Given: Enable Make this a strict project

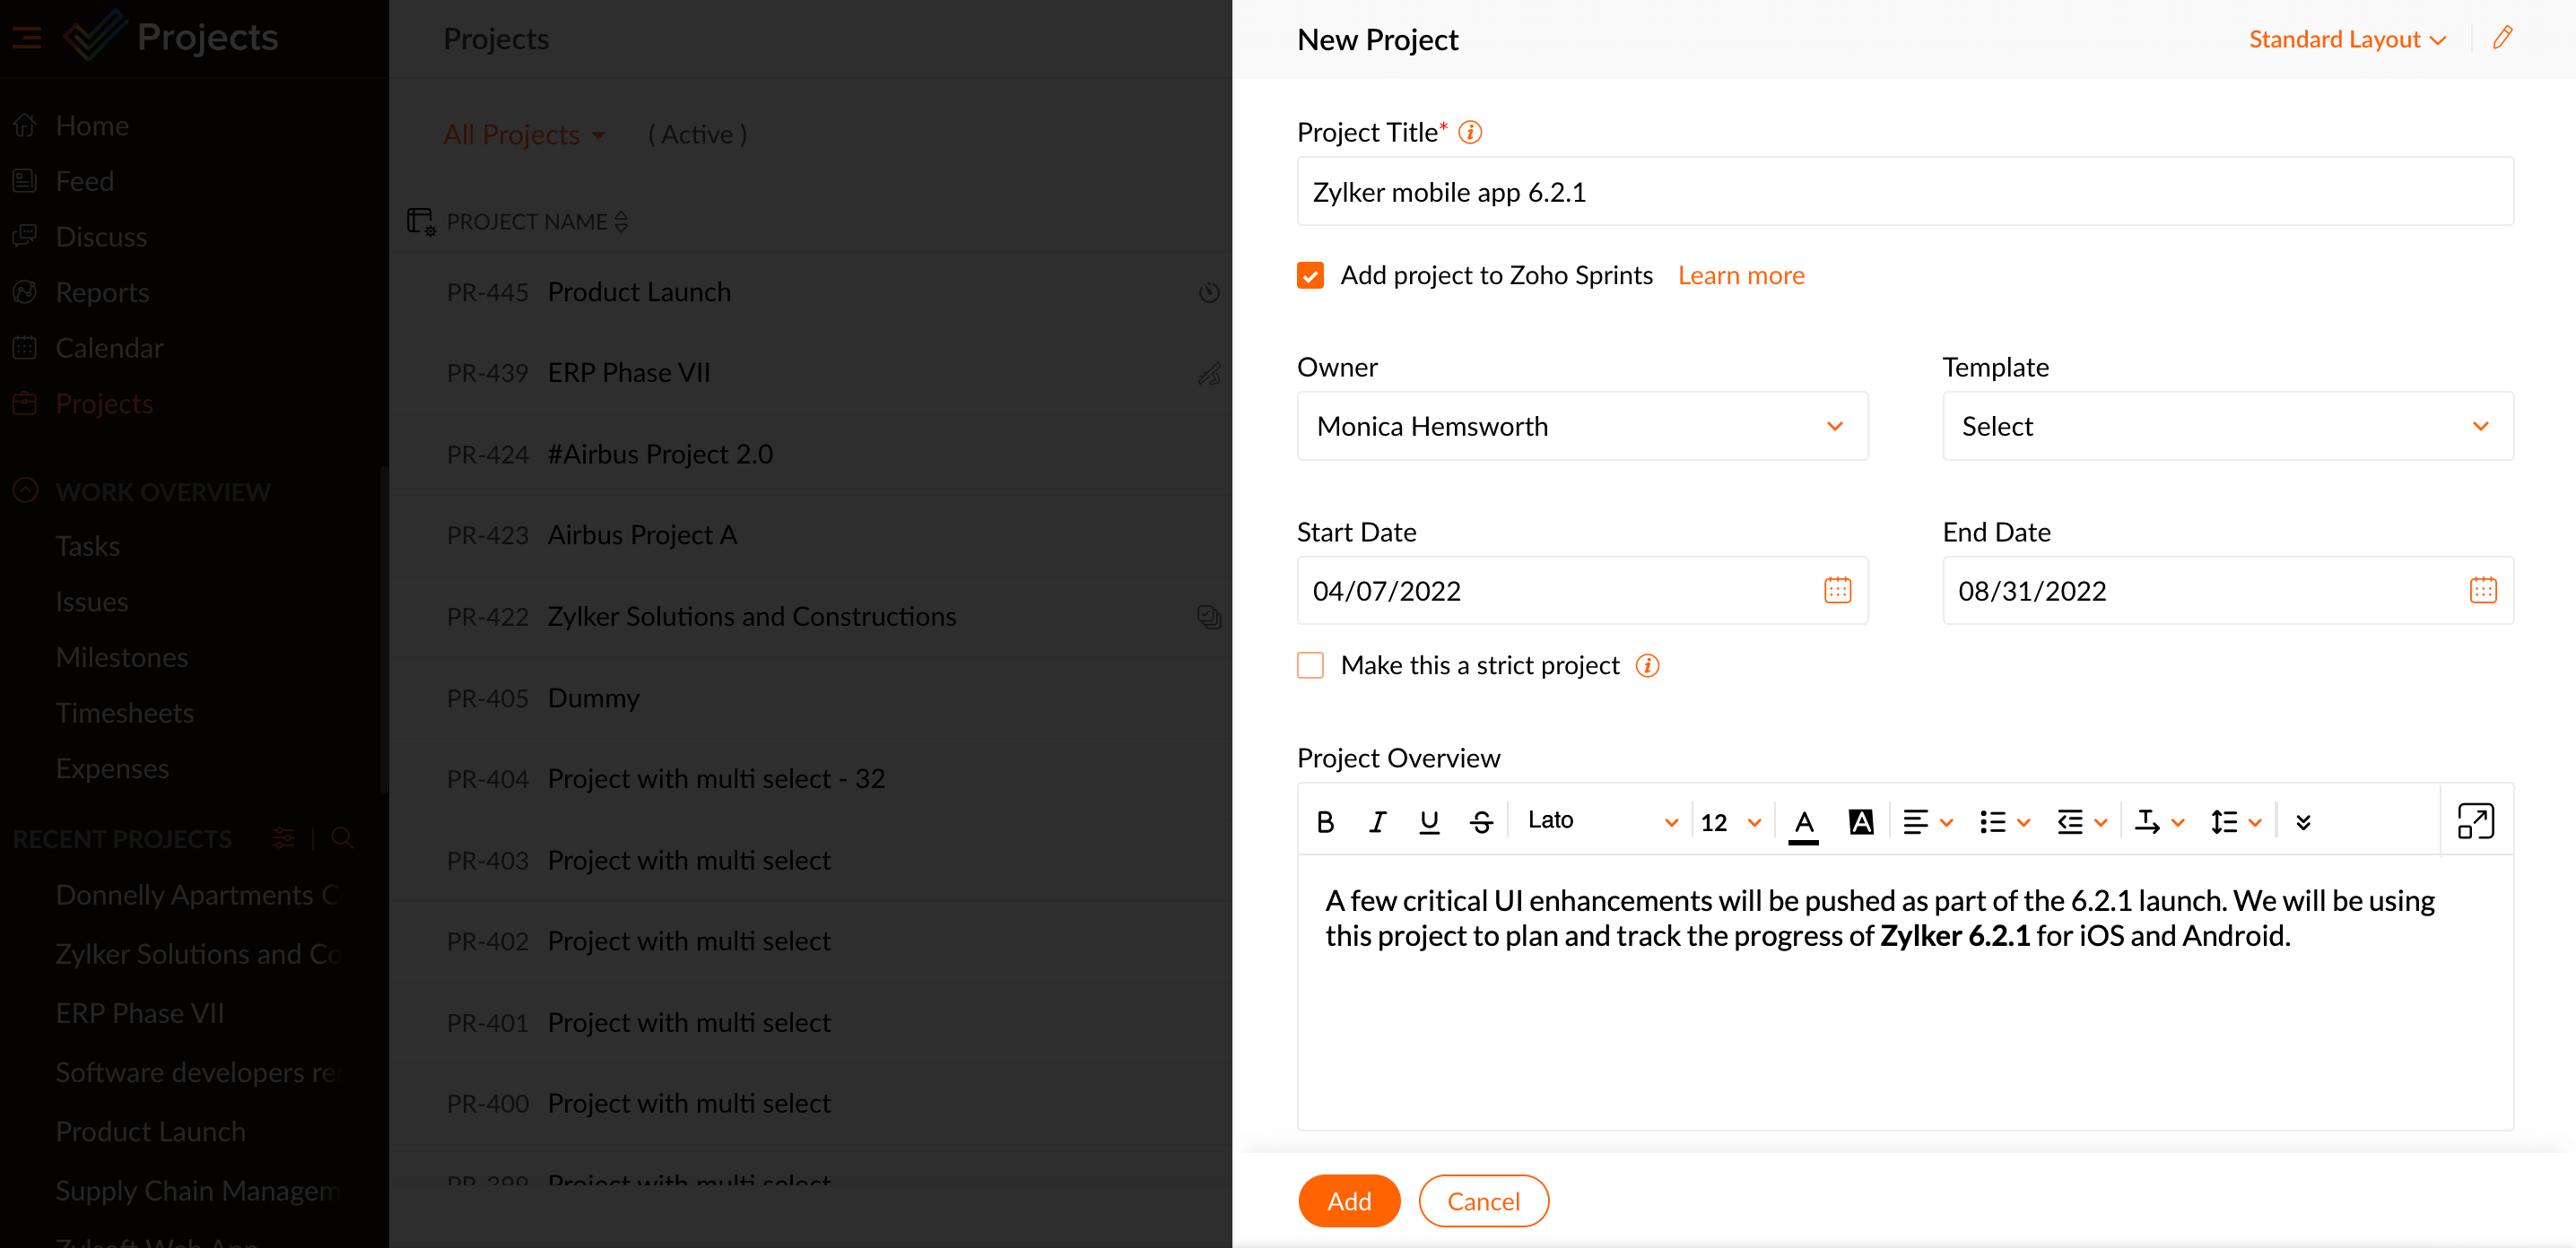Looking at the screenshot, I should [1310, 665].
